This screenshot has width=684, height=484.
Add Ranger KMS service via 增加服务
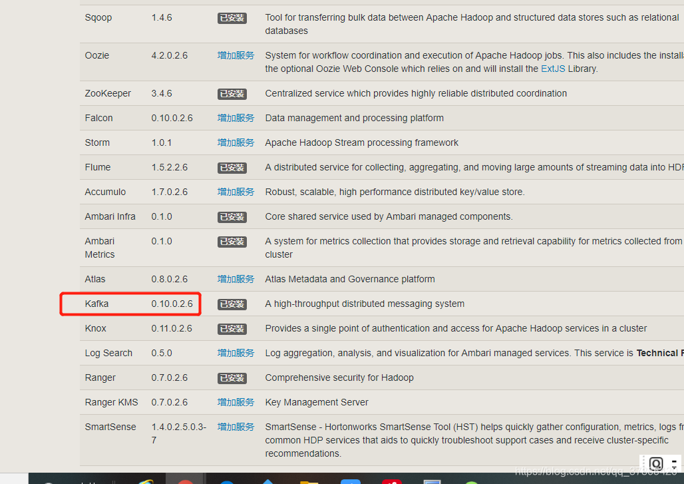point(236,402)
